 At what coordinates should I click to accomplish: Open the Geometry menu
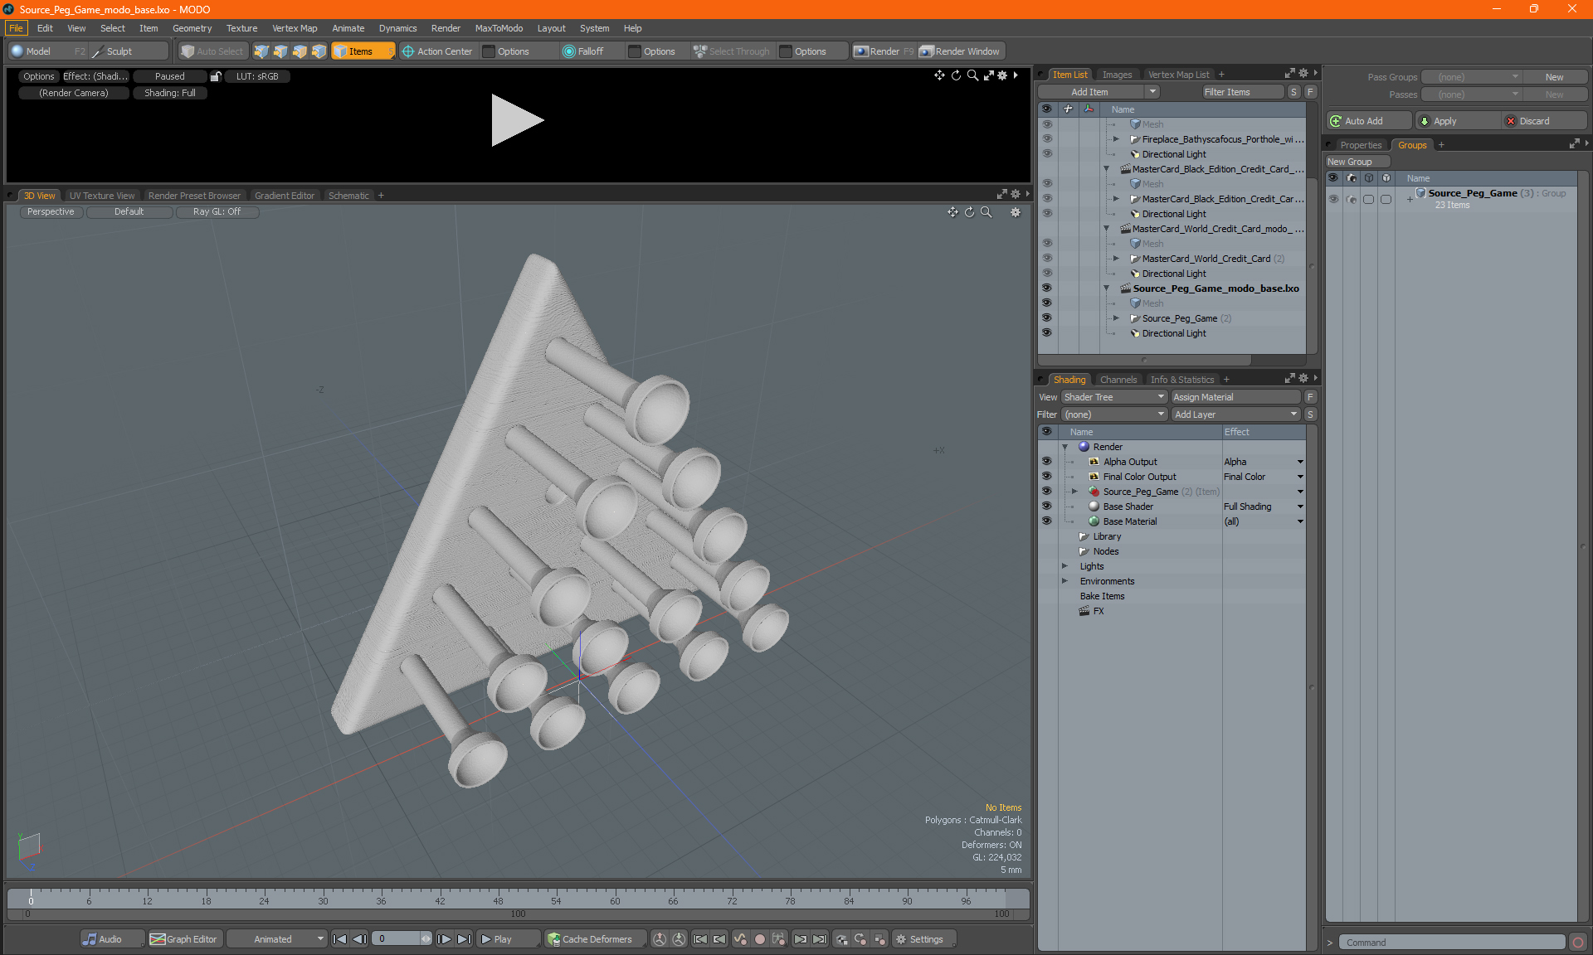click(192, 28)
